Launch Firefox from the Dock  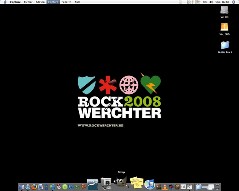pos(34,187)
